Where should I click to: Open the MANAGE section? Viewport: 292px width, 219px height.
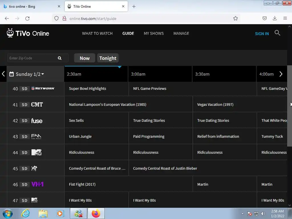tap(181, 34)
